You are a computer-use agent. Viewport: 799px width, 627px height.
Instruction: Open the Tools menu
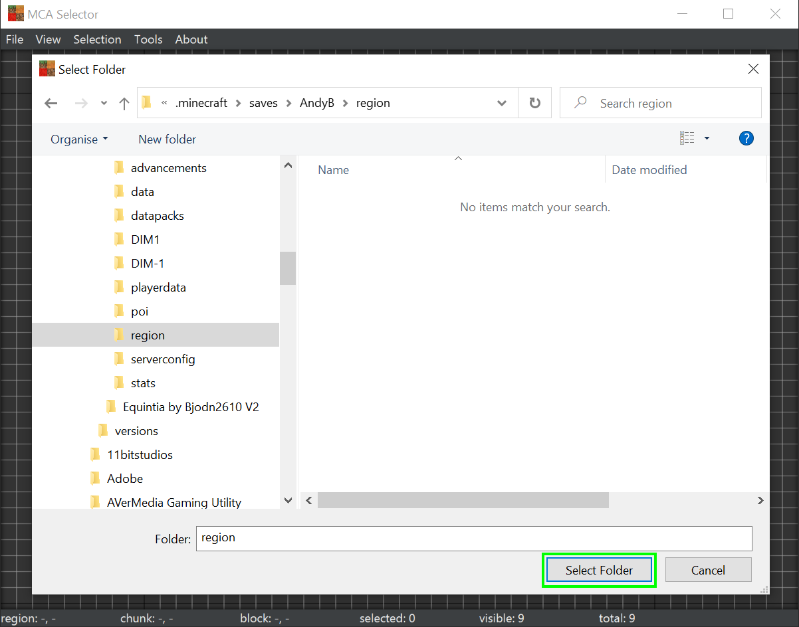click(x=148, y=39)
